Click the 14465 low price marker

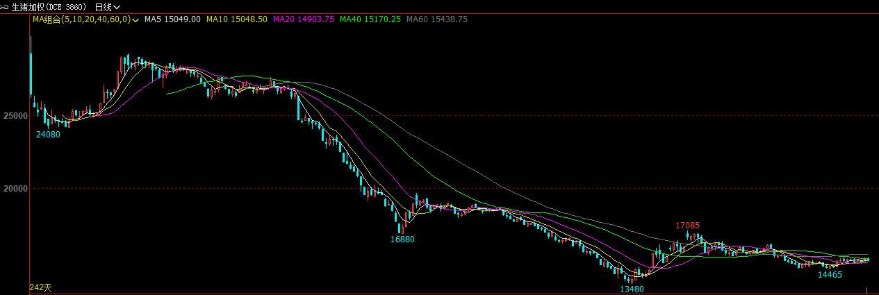[830, 275]
